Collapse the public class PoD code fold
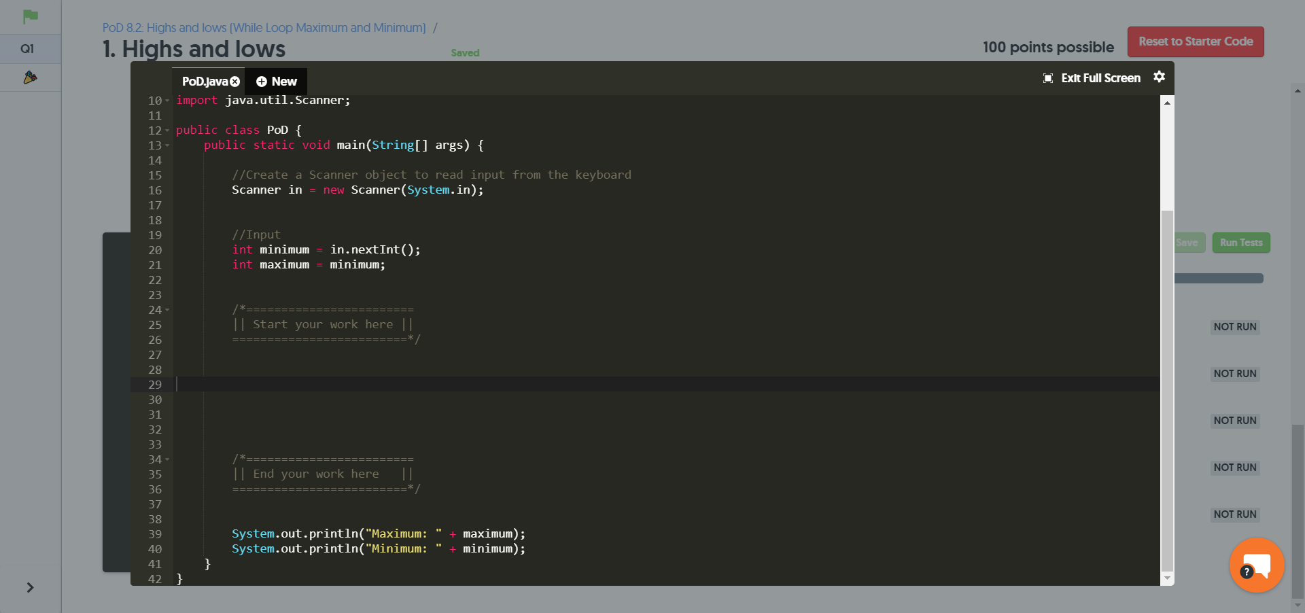The height and width of the screenshot is (613, 1305). click(x=167, y=130)
